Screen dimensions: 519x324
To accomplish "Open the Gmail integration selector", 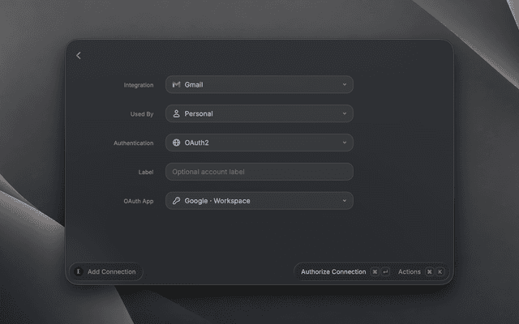I will [x=259, y=84].
